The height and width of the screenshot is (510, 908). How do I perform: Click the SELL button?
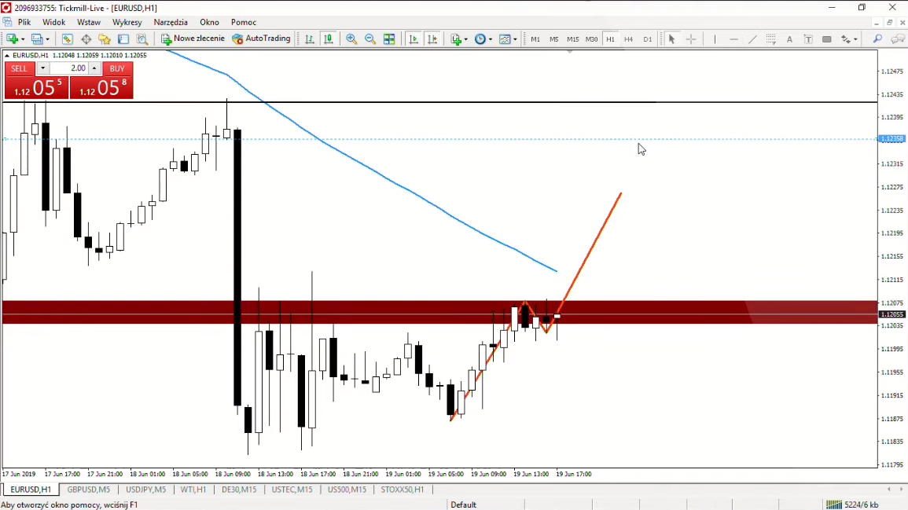pyautogui.click(x=19, y=68)
